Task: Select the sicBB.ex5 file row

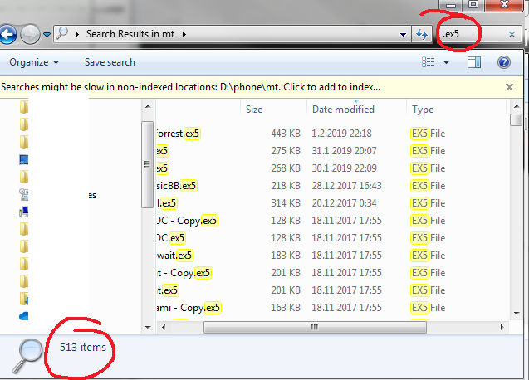Action: pos(176,186)
